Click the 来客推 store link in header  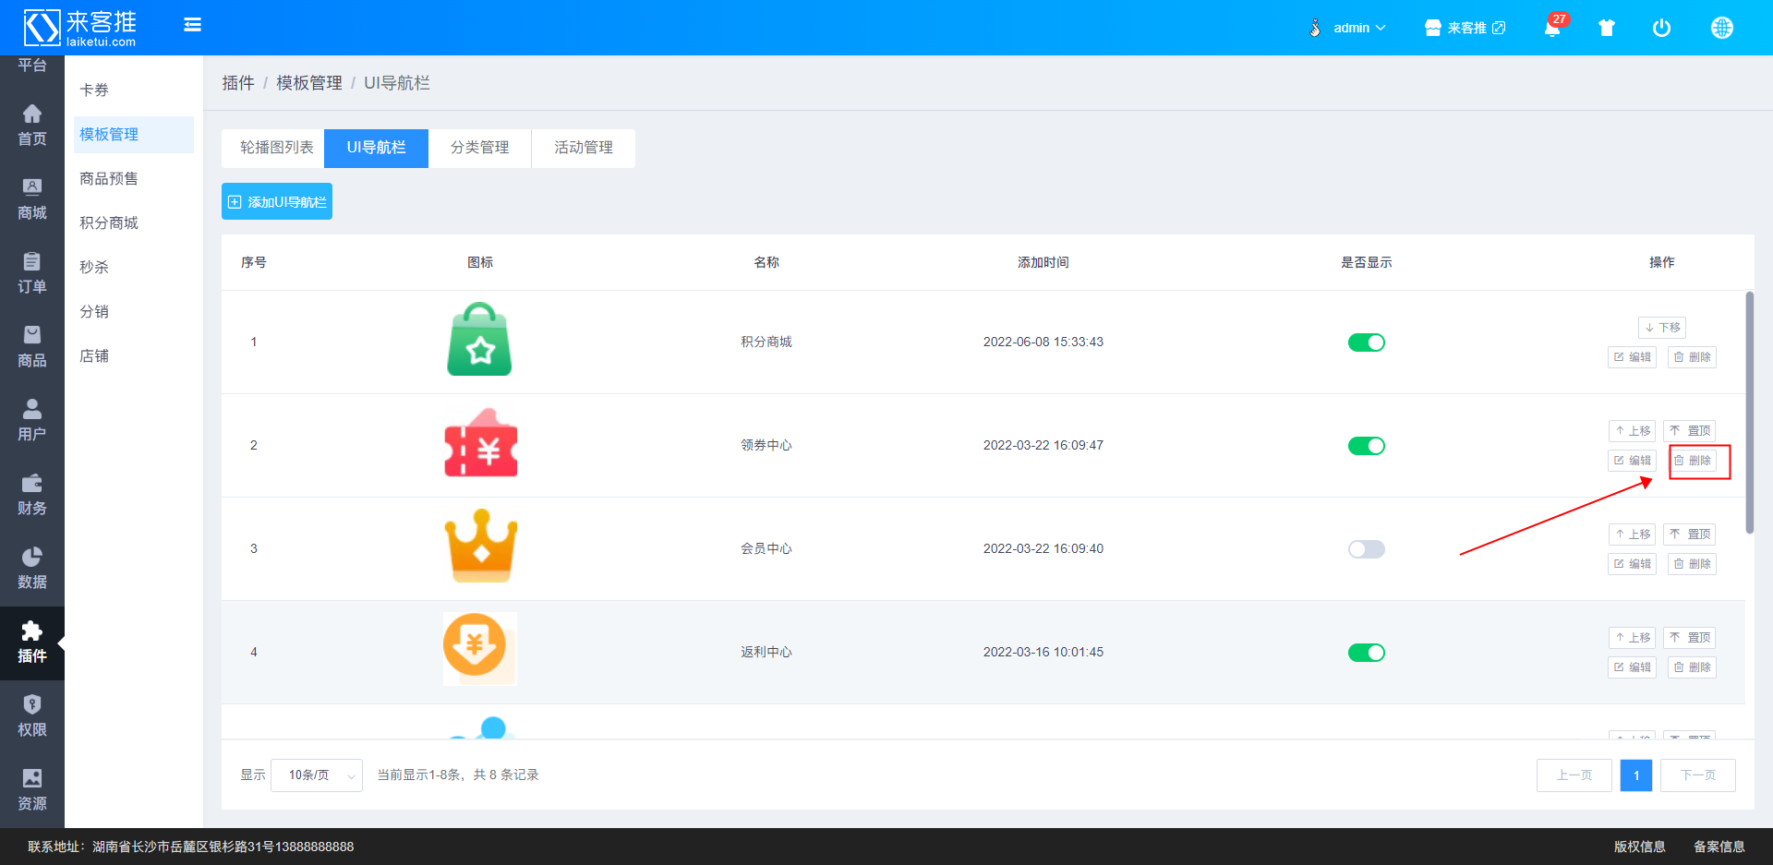(x=1465, y=28)
